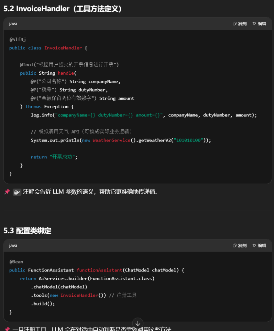Click the .build() call in config code
This screenshot has width=274, height=331.
[x=43, y=304]
